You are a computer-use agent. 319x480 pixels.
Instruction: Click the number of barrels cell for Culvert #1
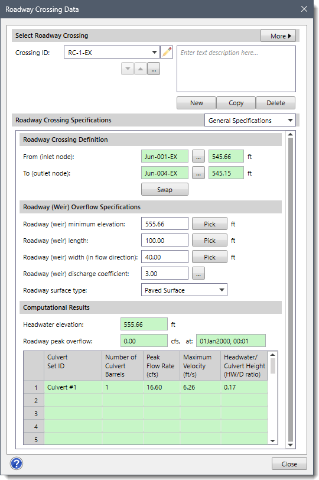click(122, 387)
